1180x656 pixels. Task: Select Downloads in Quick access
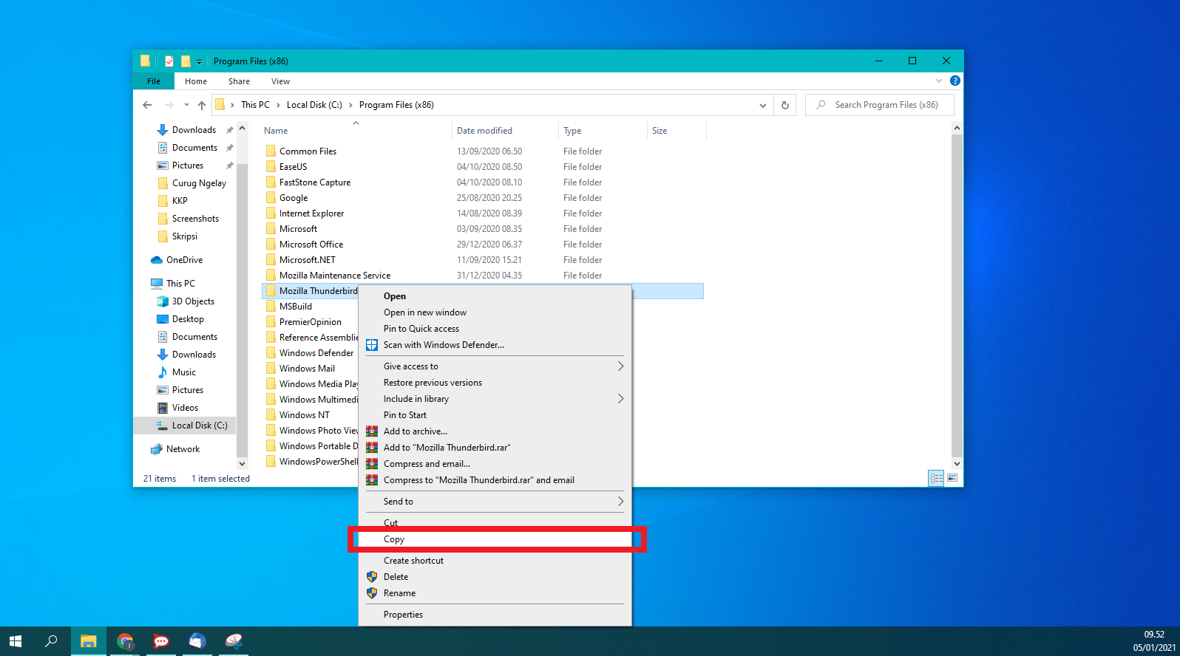pyautogui.click(x=194, y=130)
